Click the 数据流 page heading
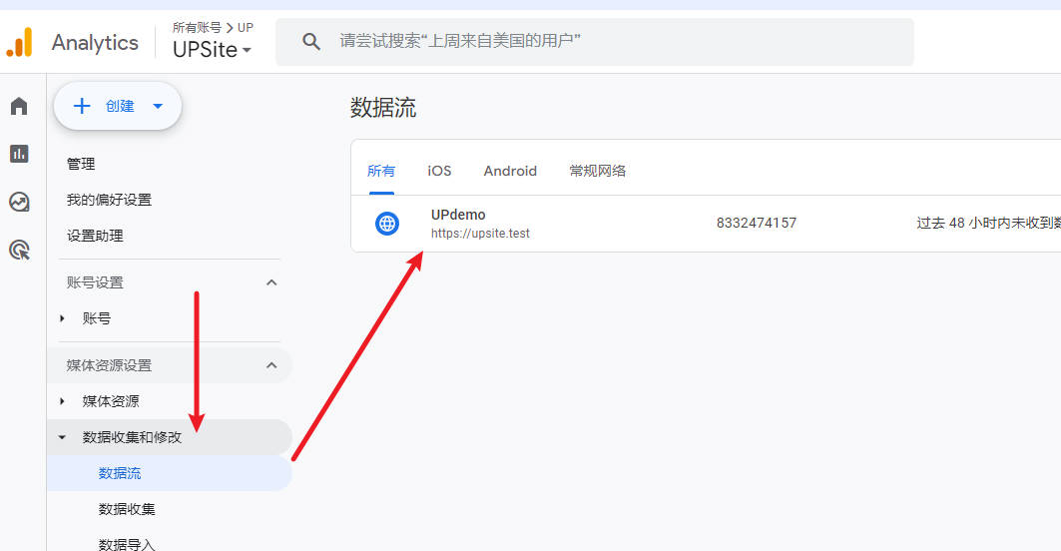The width and height of the screenshot is (1061, 551). pos(383,108)
